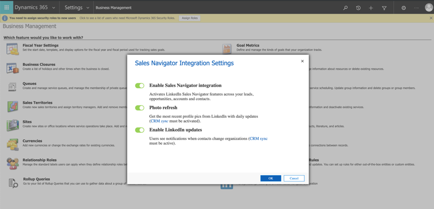The width and height of the screenshot is (434, 209).
Task: Open the advanced find funnel icon
Action: 384,8
